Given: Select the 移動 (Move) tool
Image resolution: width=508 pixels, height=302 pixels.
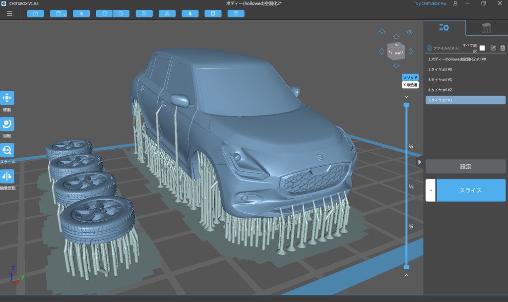Looking at the screenshot, I should [7, 98].
